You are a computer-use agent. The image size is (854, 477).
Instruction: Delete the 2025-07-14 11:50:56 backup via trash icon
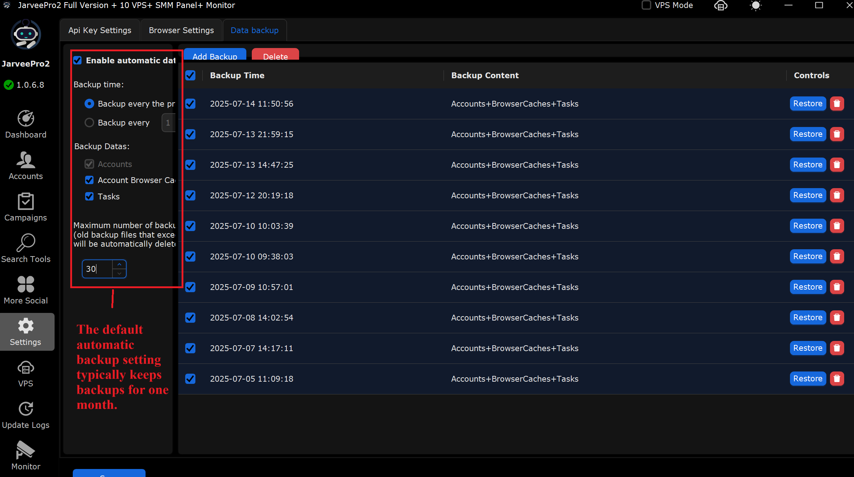click(x=837, y=104)
